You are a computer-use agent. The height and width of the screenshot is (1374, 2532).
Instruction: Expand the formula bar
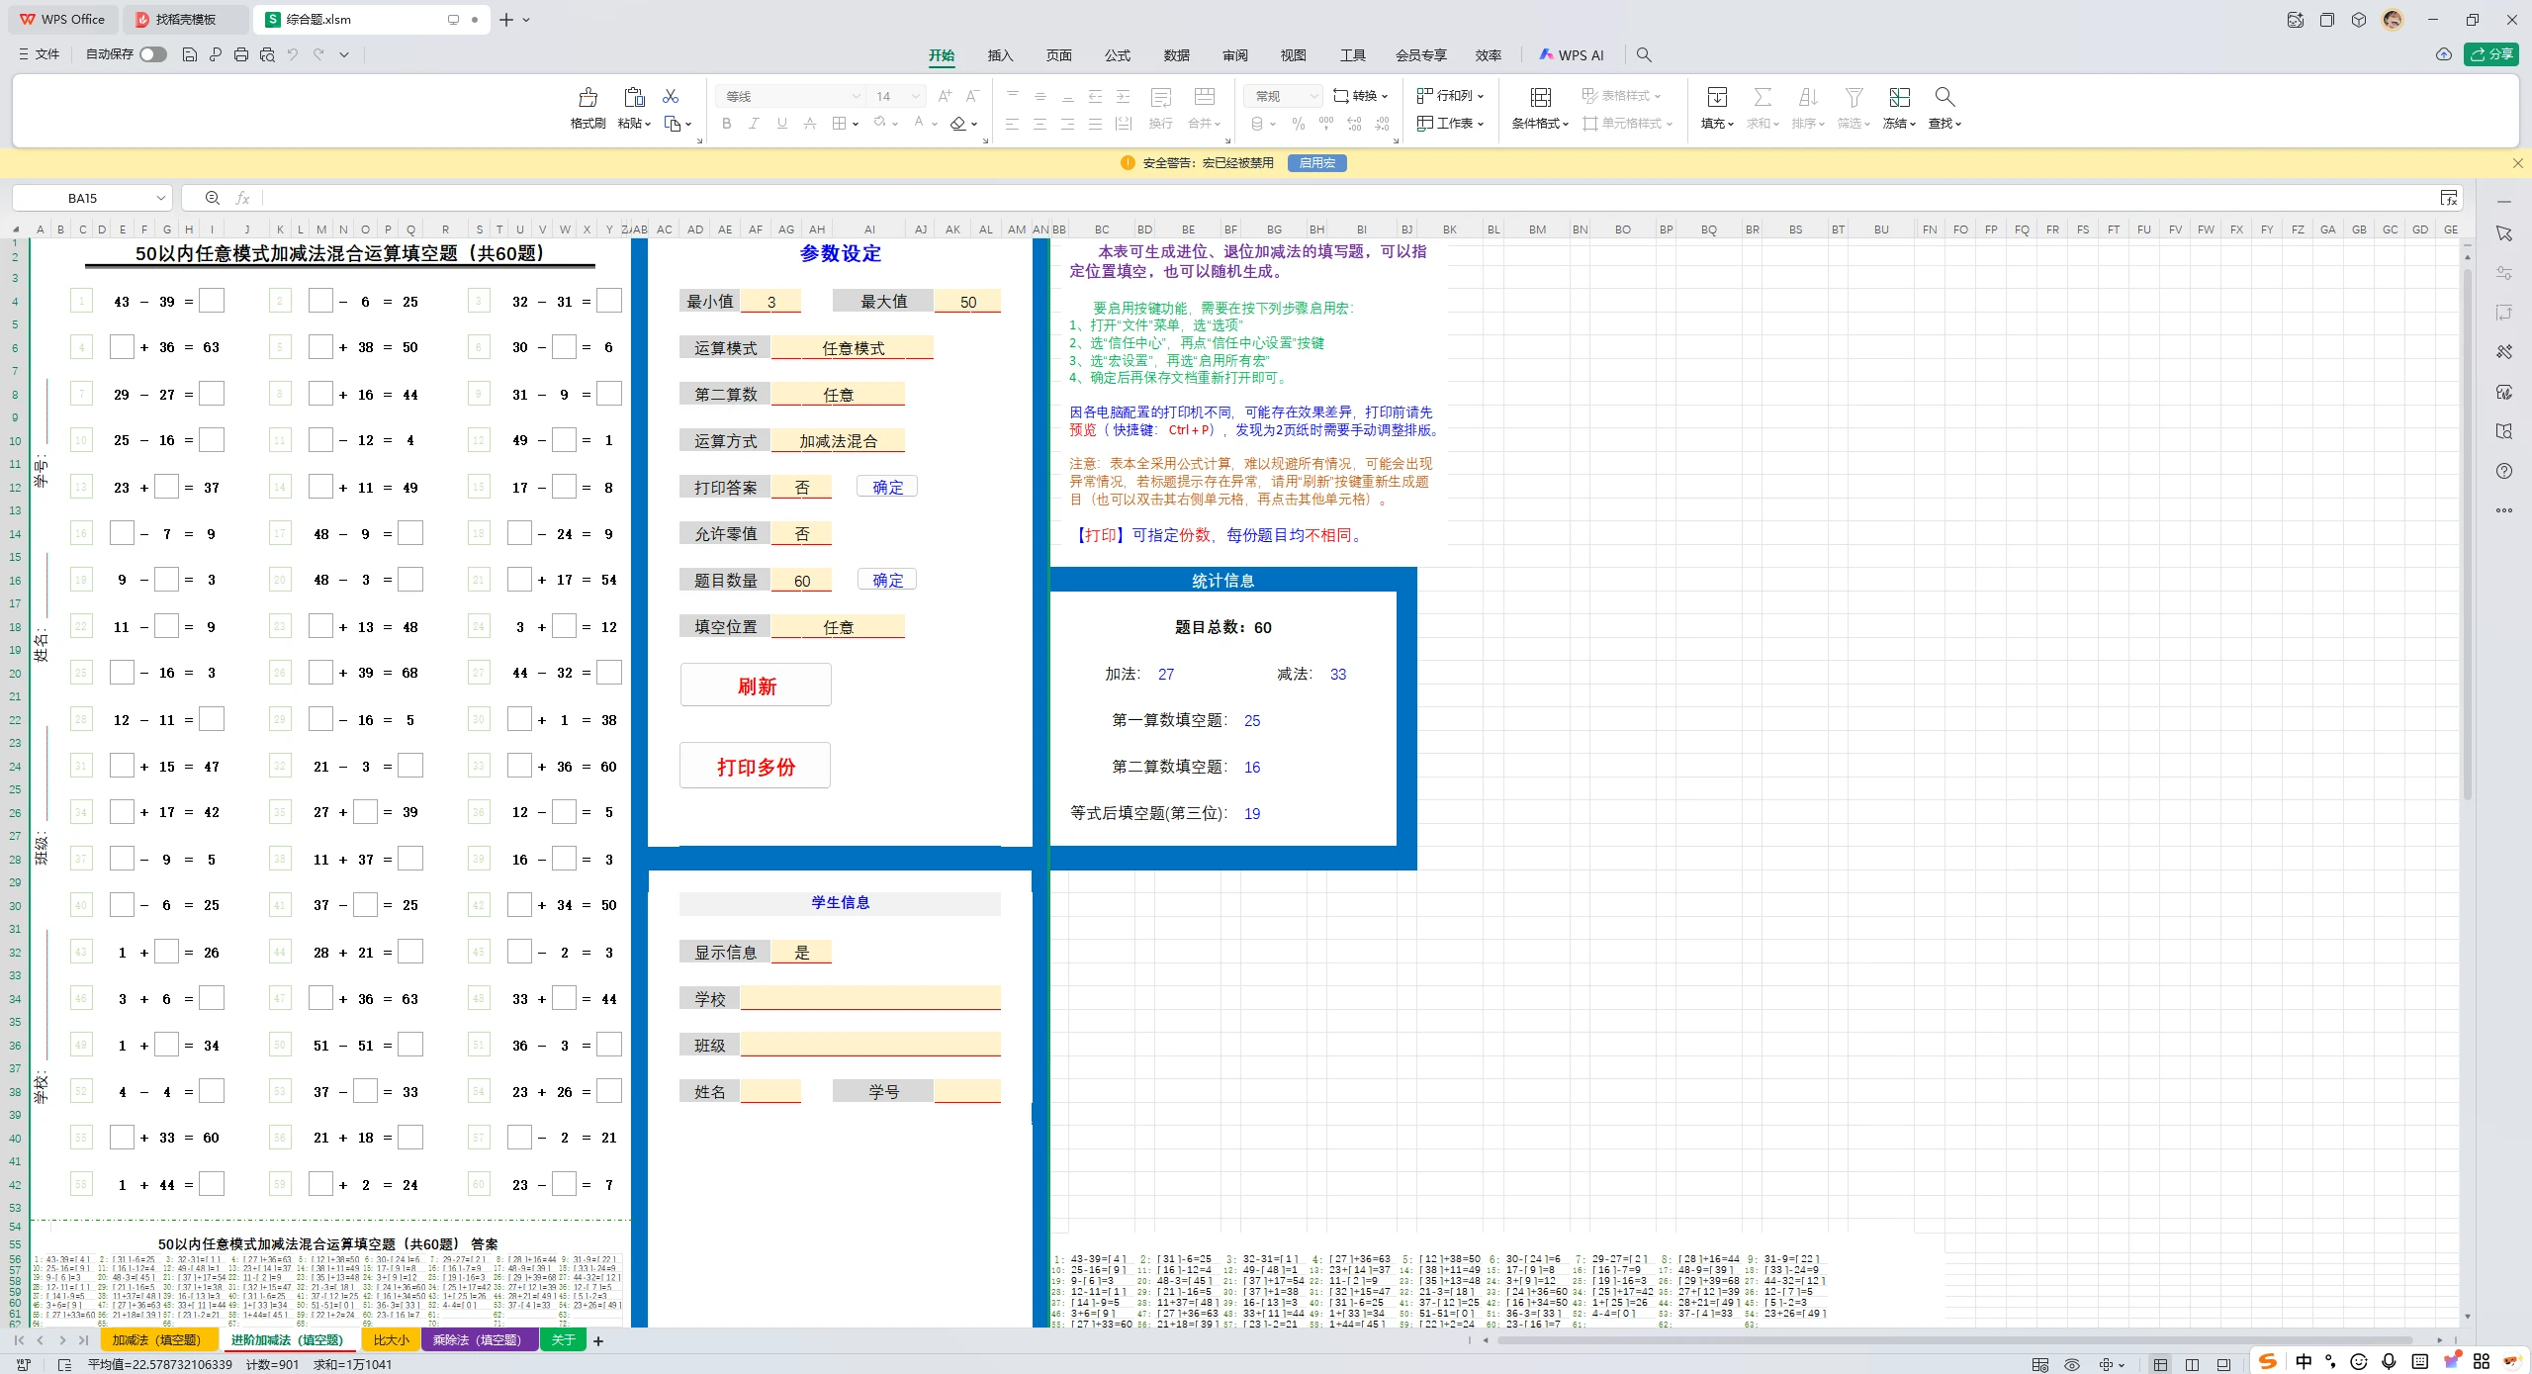pos(2449,198)
